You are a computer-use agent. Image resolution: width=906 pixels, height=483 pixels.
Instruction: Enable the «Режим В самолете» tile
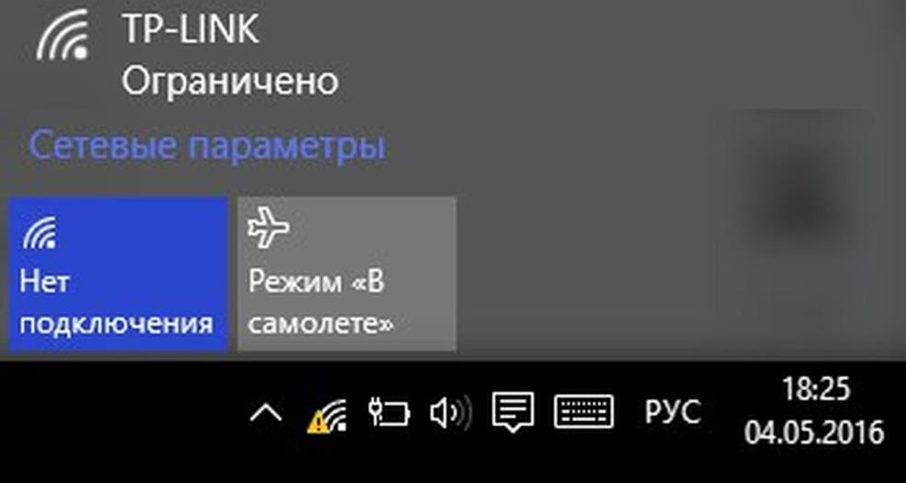coord(347,273)
